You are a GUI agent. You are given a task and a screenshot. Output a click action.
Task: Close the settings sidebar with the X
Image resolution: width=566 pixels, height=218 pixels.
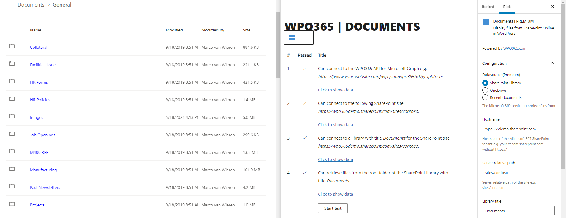[552, 7]
